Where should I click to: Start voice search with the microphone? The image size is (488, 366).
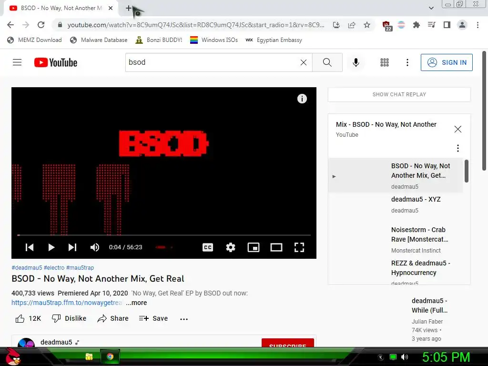(356, 62)
